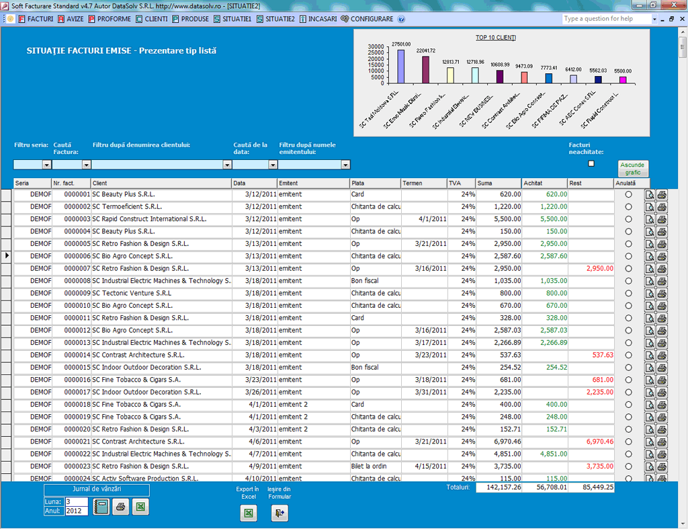Click the Type a question for help box
The width and height of the screenshot is (688, 529).
pos(607,19)
